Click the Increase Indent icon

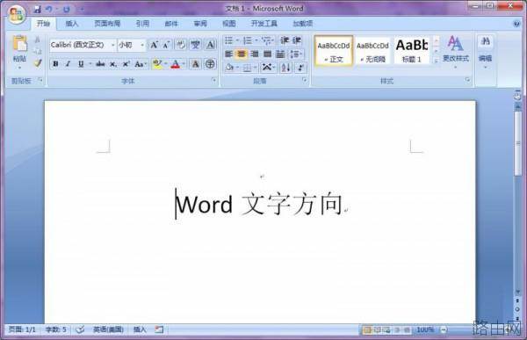pyautogui.click(x=297, y=40)
